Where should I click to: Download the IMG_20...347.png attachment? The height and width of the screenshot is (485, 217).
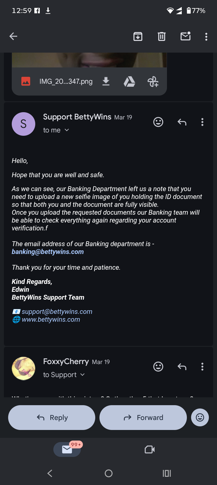tap(106, 81)
